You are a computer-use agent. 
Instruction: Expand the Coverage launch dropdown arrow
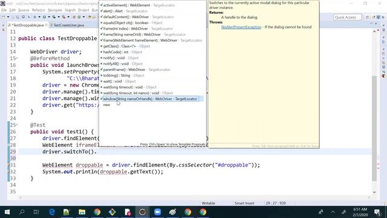coord(59,17)
